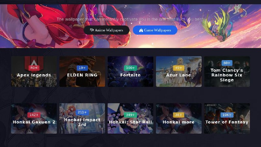The image size is (261, 147).
Task: Open the Honkai Gakuen 2 wallpapers
Action: (x=34, y=119)
